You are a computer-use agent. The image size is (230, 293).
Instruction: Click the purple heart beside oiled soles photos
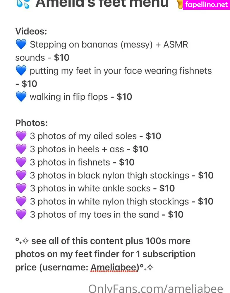(x=21, y=136)
